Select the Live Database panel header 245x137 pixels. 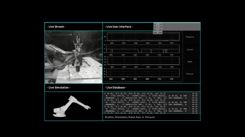pos(116,88)
